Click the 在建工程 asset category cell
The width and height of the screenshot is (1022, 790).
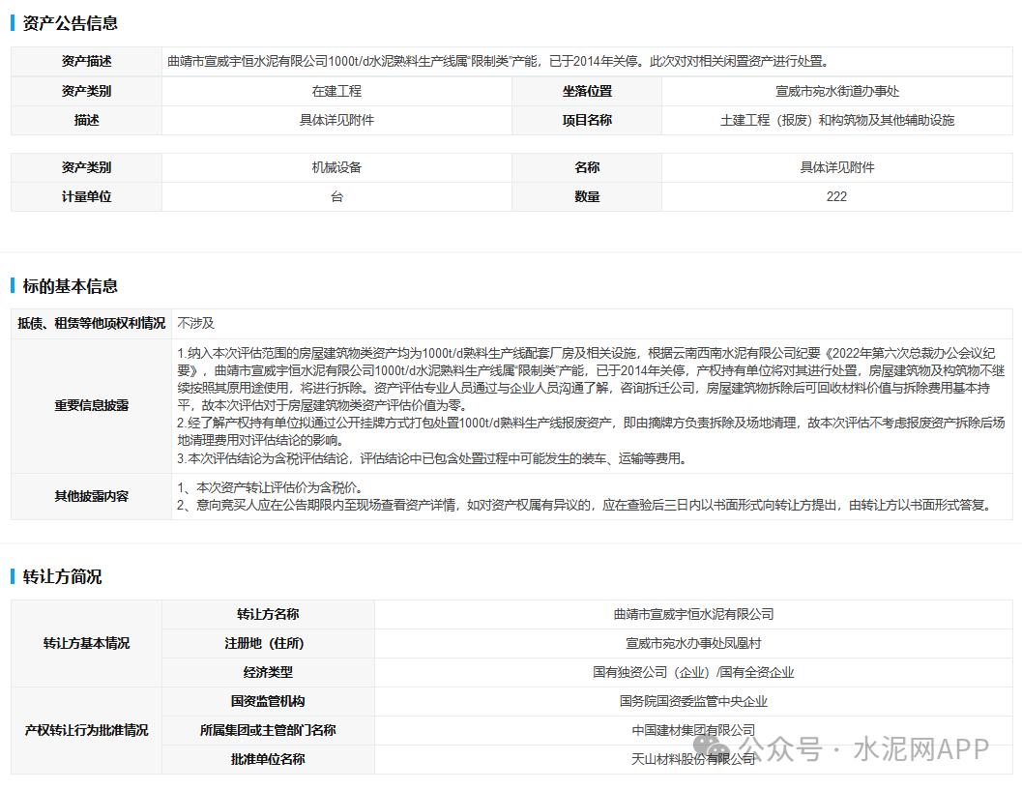pos(336,91)
